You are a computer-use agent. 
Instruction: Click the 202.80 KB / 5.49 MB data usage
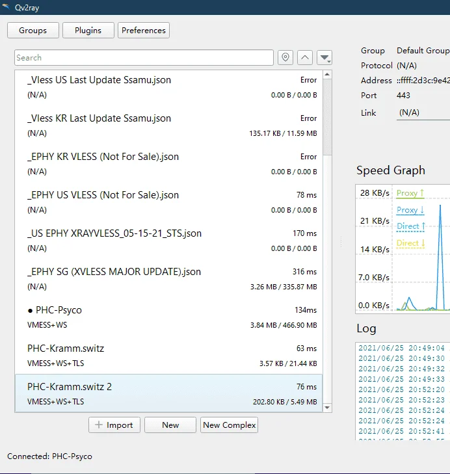pos(285,402)
